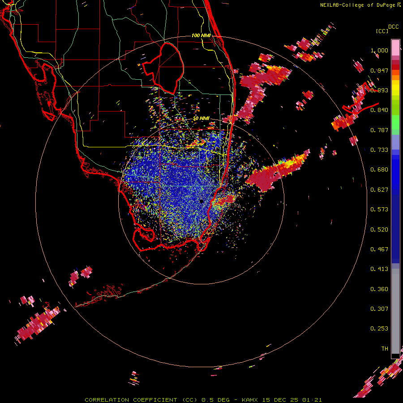Click the 0.253 scale value
This screenshot has height=403, width=403.
click(x=379, y=329)
